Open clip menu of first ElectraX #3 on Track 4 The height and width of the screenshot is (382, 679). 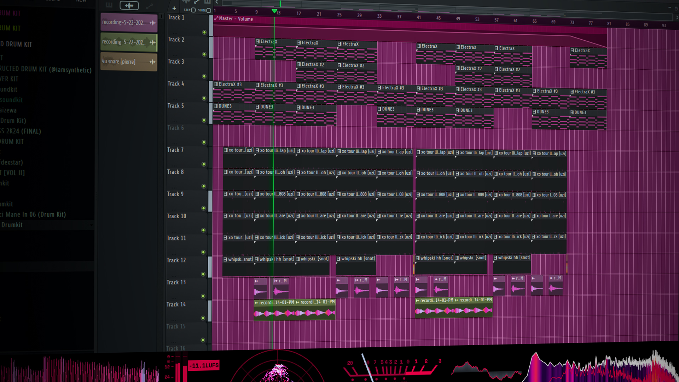[216, 84]
